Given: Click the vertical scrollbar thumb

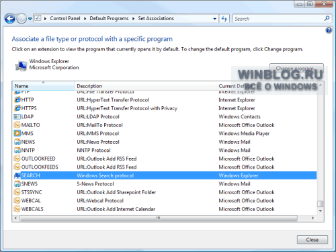Looking at the screenshot, I should (x=321, y=204).
